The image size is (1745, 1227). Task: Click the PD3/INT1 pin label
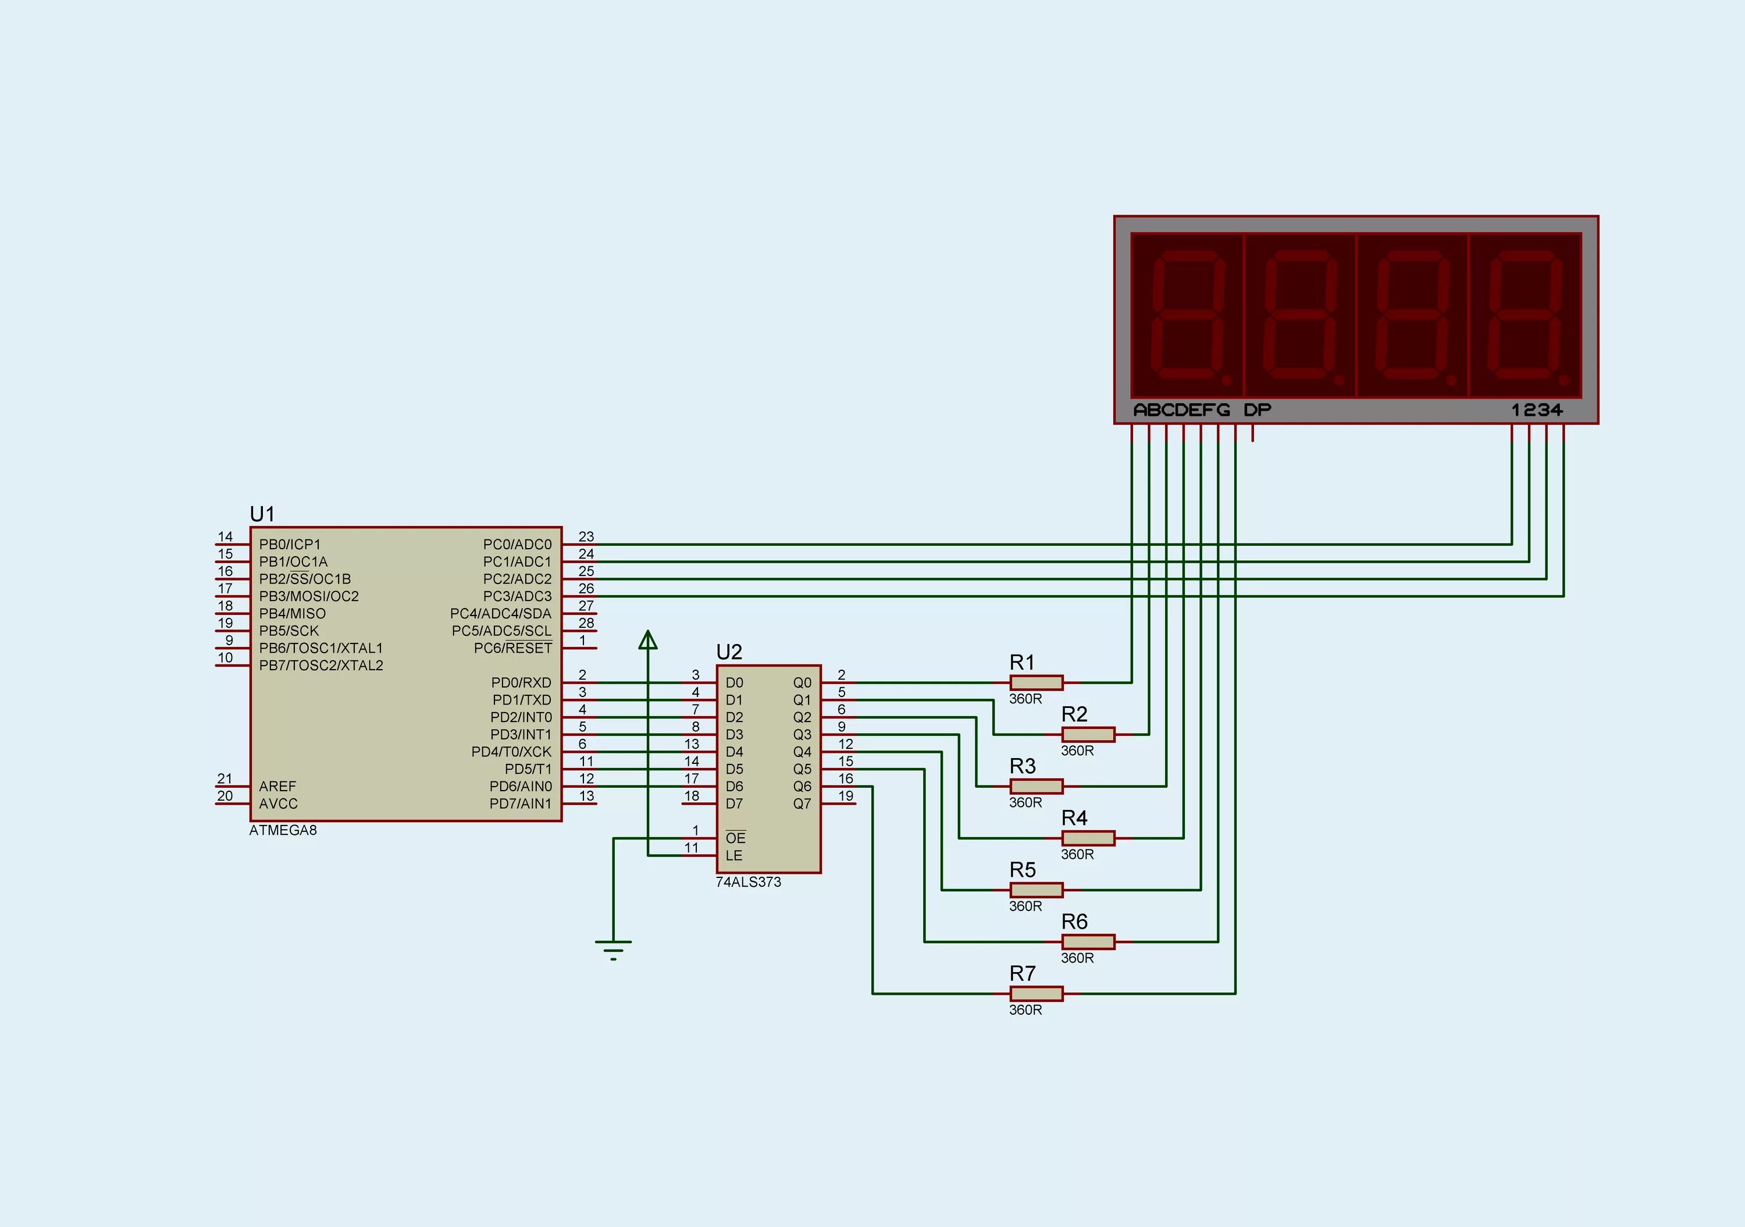[521, 734]
